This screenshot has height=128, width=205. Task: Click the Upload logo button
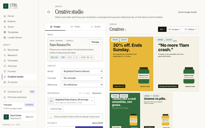(x=56, y=109)
